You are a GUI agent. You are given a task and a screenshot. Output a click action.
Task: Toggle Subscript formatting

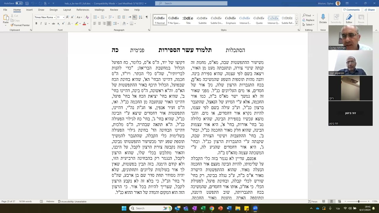(58, 23)
